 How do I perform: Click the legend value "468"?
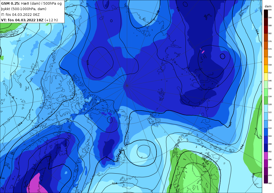[x=270, y=183]
